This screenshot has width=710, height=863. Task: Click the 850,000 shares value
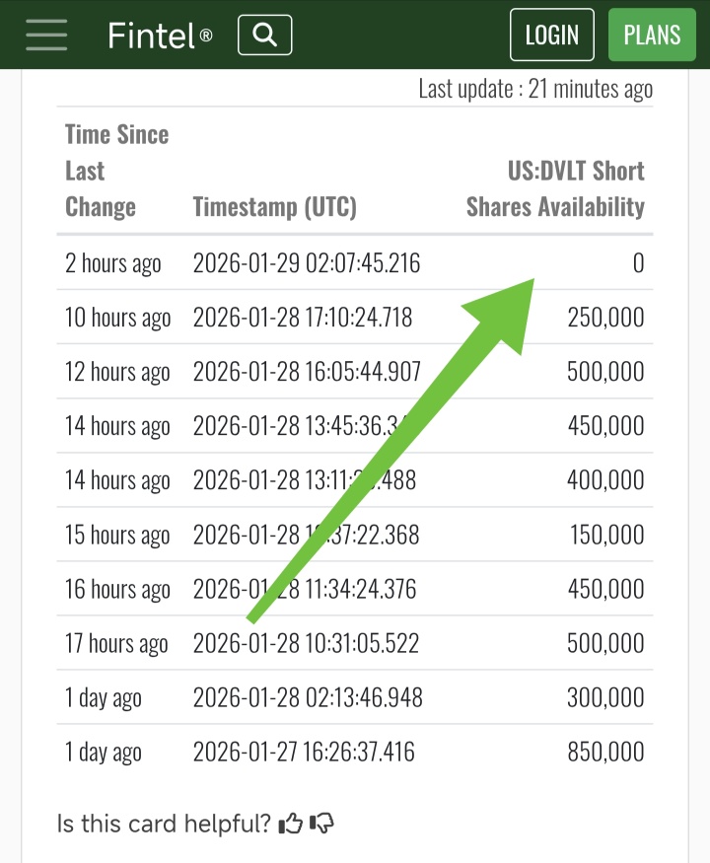606,752
